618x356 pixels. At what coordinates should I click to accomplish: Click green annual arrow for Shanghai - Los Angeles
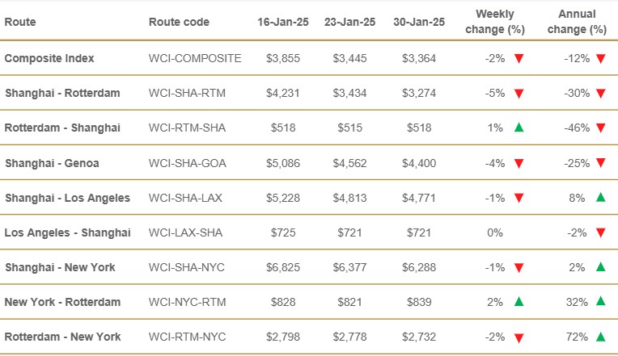(x=600, y=197)
